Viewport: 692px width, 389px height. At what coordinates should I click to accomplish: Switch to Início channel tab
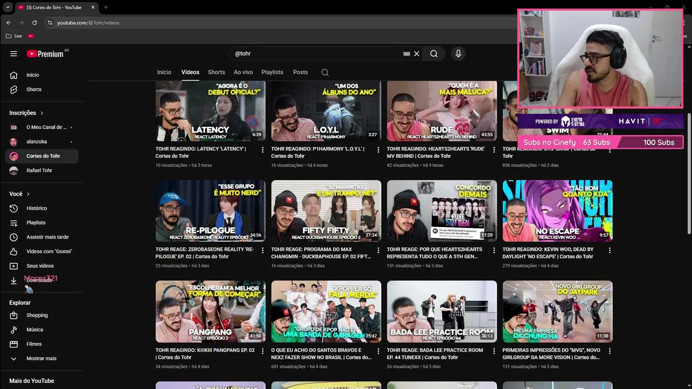(x=164, y=72)
